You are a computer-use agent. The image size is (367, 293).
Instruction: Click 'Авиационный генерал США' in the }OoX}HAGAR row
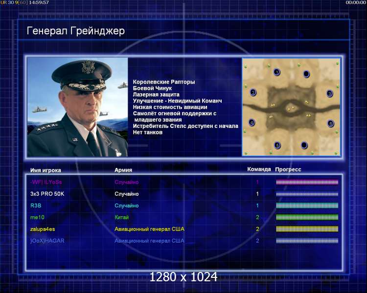149,241
